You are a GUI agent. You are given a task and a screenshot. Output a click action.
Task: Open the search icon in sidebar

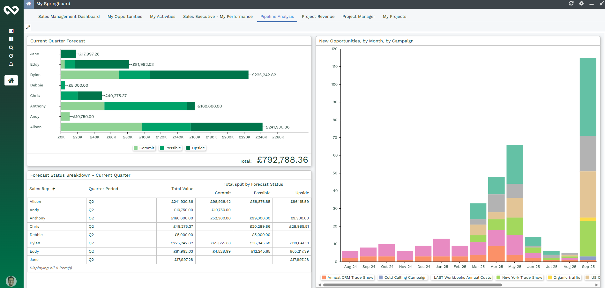(x=11, y=48)
